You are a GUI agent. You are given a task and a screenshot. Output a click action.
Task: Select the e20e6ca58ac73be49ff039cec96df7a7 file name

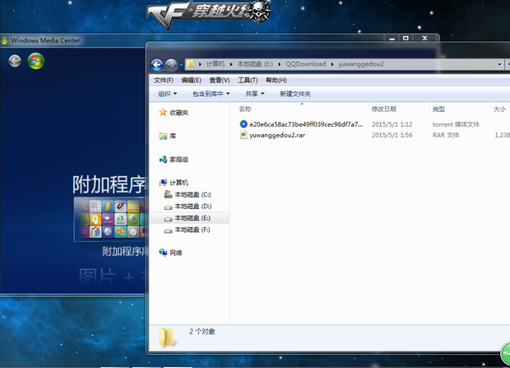306,124
